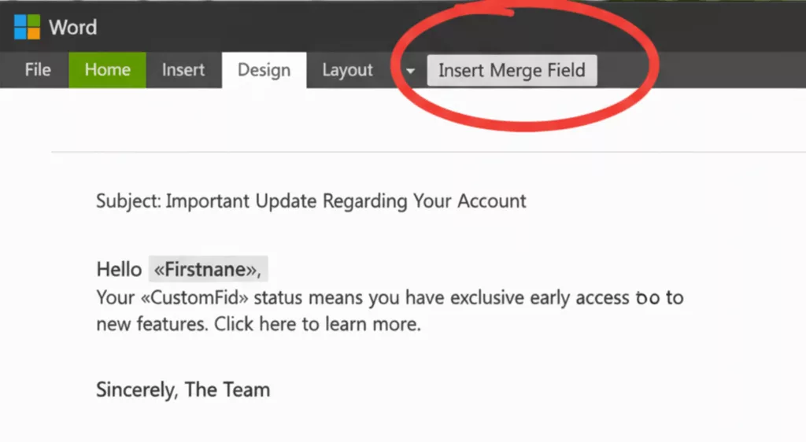Open the Insert tab
The width and height of the screenshot is (806, 442).
click(x=183, y=70)
